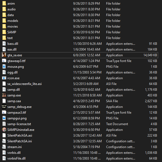The width and height of the screenshot is (162, 162).
Task: Click the stream.ini settings icon
Action: click(4, 147)
